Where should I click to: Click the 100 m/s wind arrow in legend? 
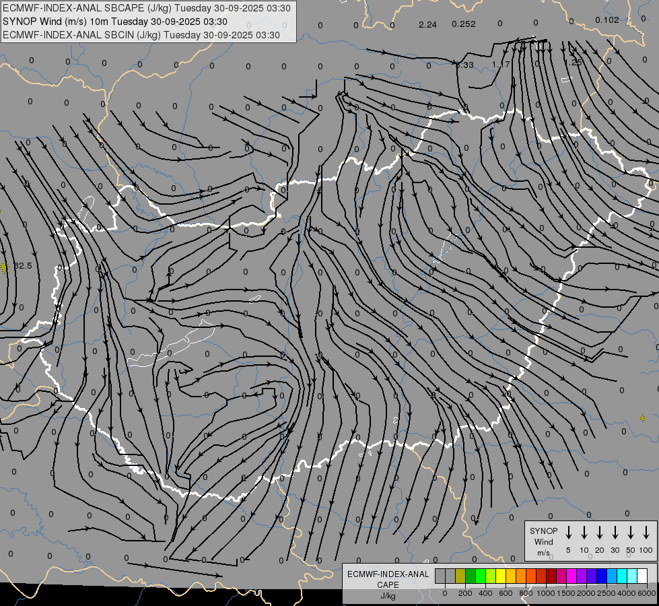coord(646,533)
